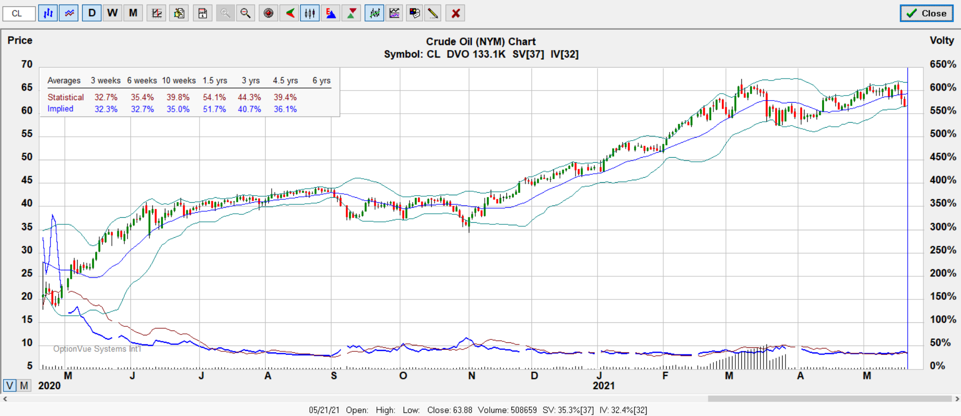Click the scroll left arrow

(5, 399)
